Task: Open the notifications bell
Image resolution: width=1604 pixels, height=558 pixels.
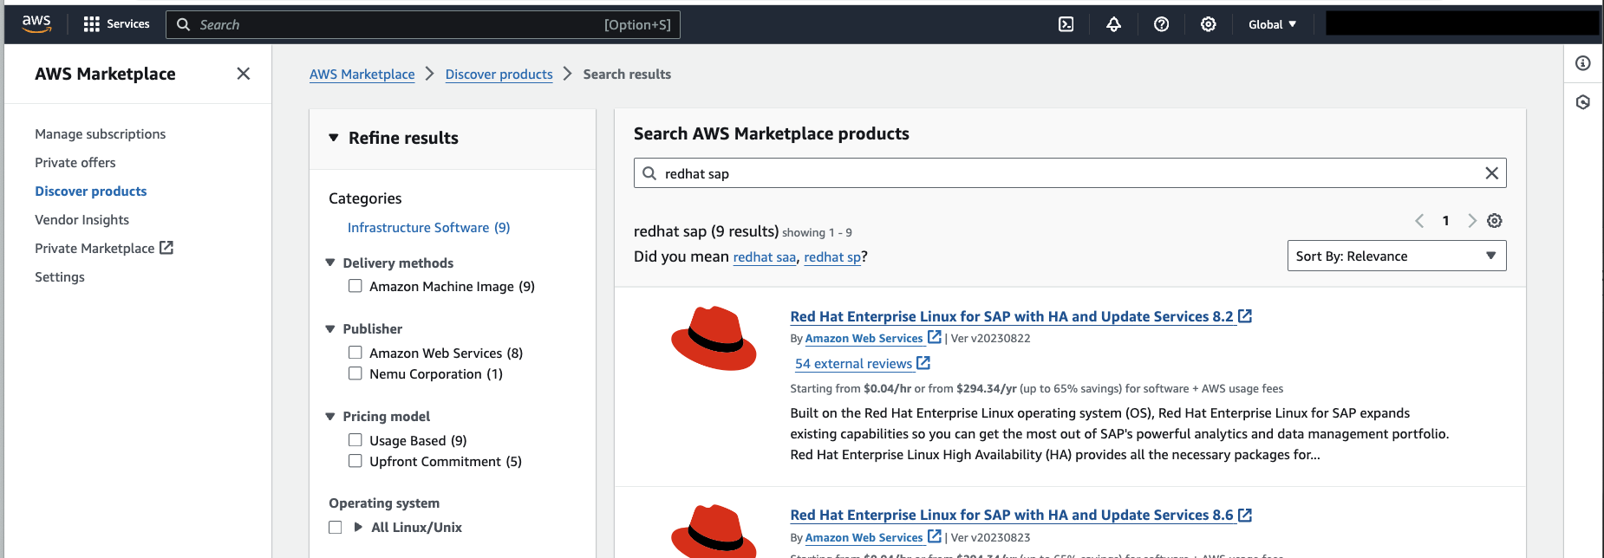Action: [x=1113, y=24]
